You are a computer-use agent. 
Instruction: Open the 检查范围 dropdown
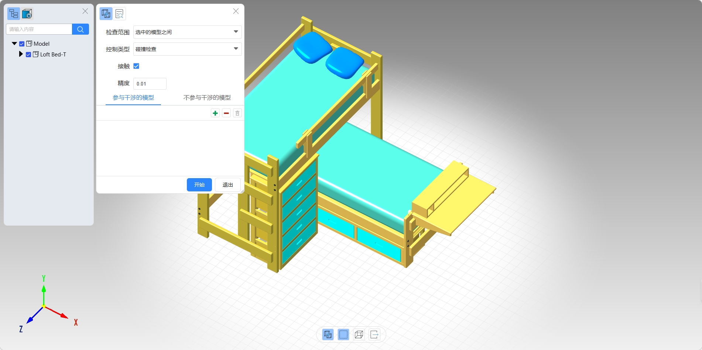click(x=188, y=32)
